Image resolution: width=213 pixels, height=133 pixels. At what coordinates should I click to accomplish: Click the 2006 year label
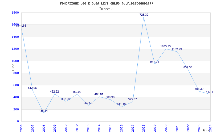[x=22, y=128]
